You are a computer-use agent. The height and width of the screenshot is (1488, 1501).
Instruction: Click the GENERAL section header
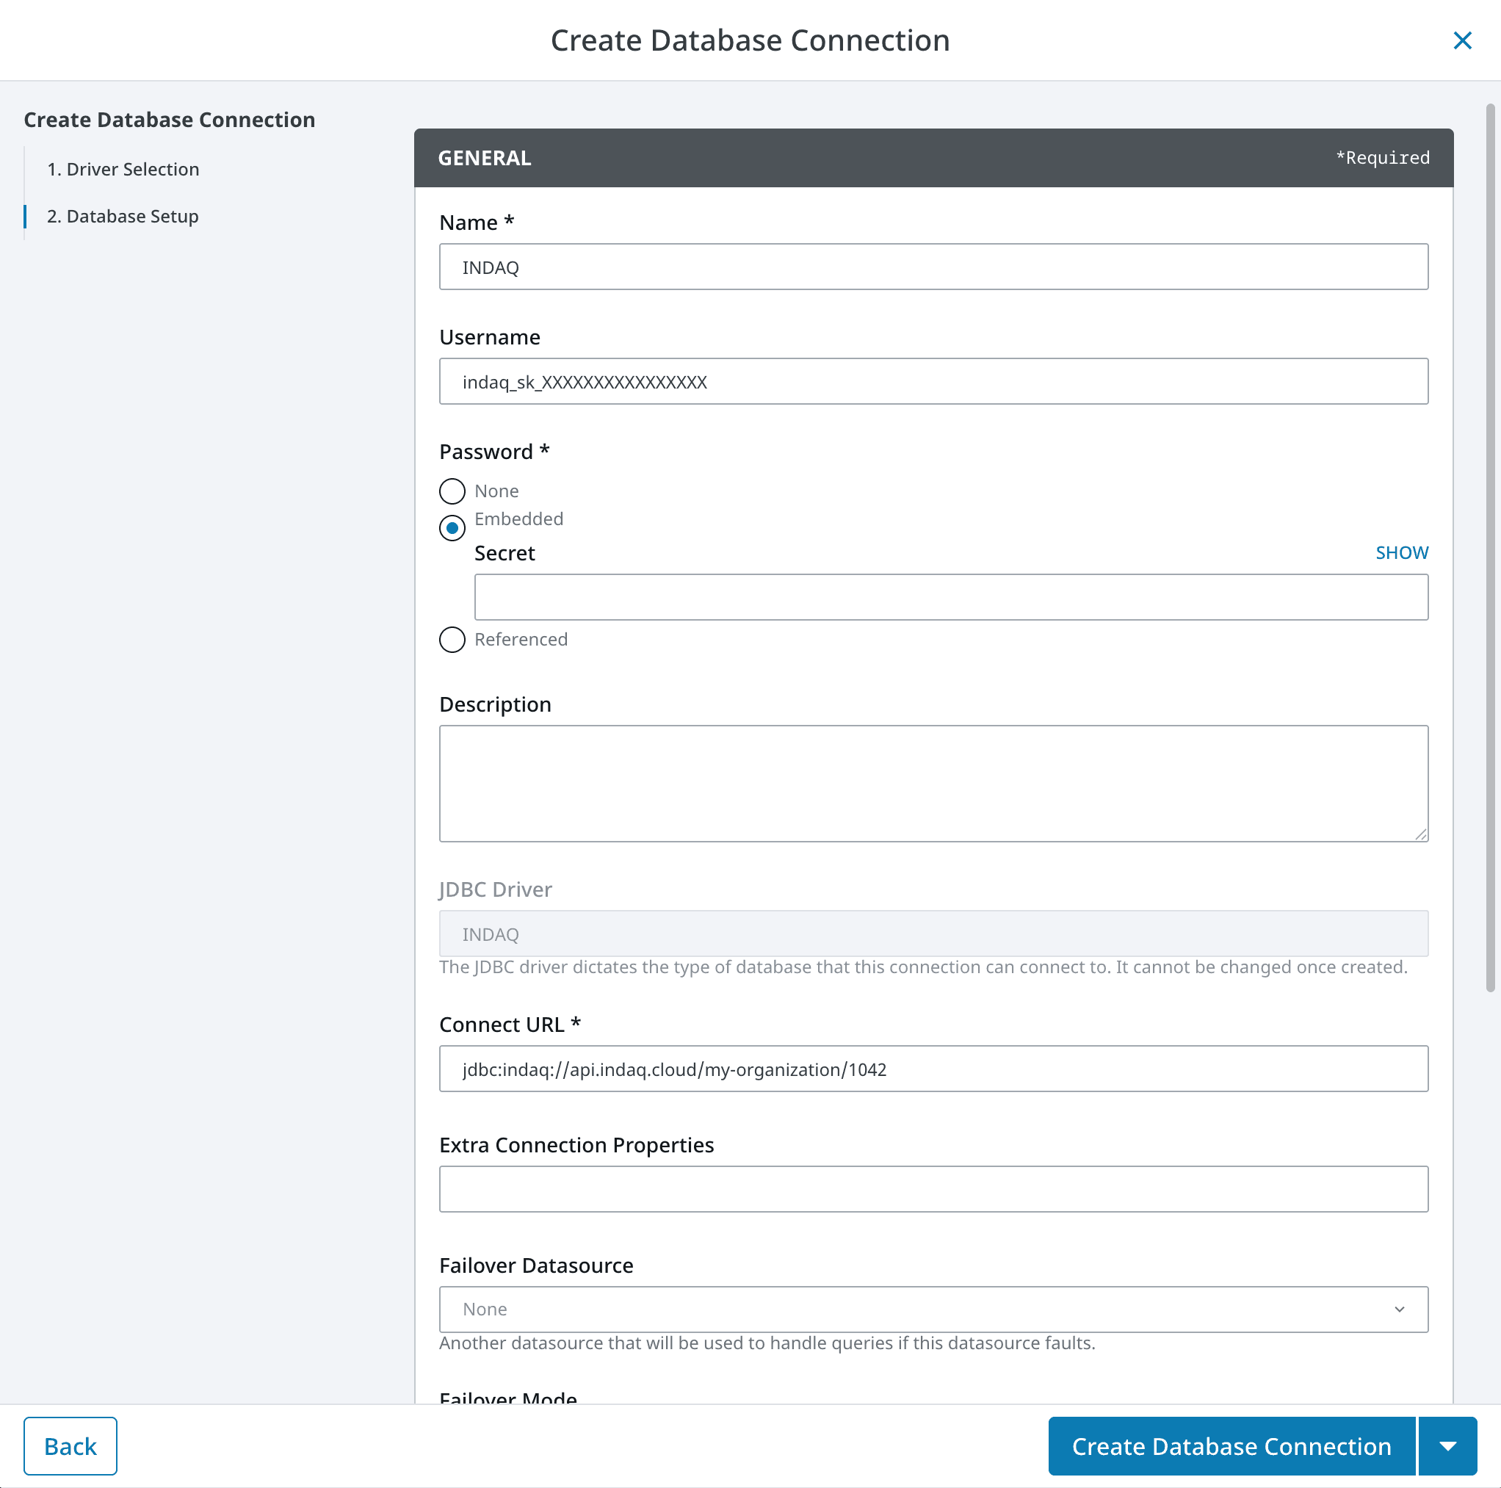(933, 158)
